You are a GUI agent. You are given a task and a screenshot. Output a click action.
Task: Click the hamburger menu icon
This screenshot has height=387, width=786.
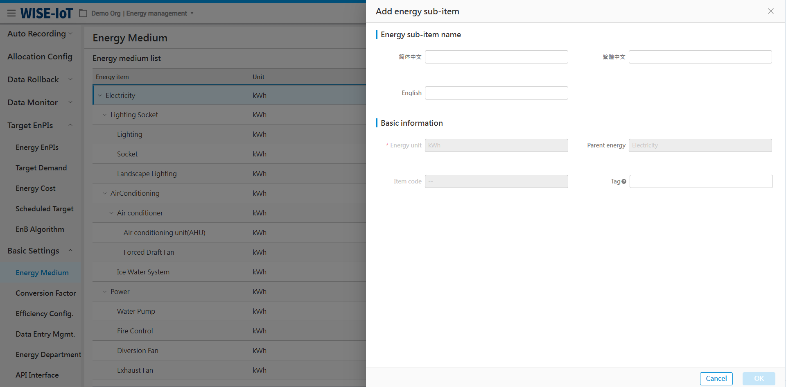click(11, 14)
